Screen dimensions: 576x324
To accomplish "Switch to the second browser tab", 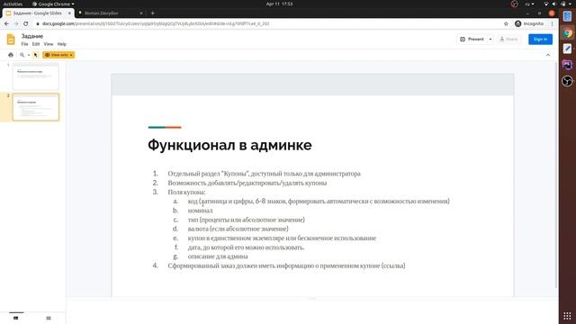I will [110, 13].
